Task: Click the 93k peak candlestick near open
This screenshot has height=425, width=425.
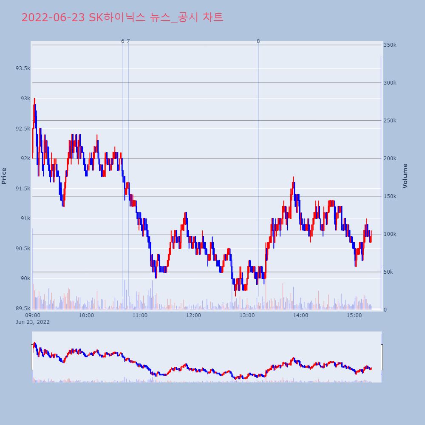Action: pos(34,110)
